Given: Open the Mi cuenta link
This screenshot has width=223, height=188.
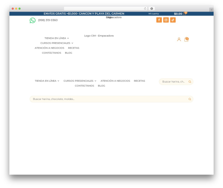Looking at the screenshot, I should point(153,14).
